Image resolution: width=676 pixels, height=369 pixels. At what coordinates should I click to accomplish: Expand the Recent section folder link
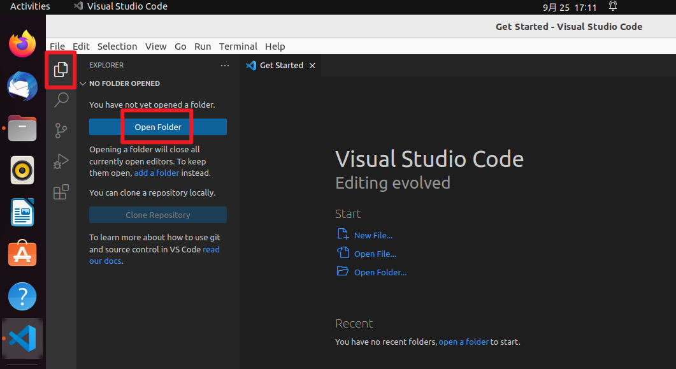click(x=463, y=342)
